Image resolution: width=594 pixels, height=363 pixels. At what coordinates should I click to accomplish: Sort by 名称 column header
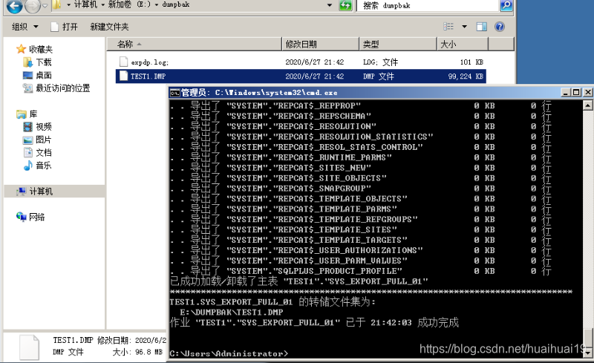195,44
